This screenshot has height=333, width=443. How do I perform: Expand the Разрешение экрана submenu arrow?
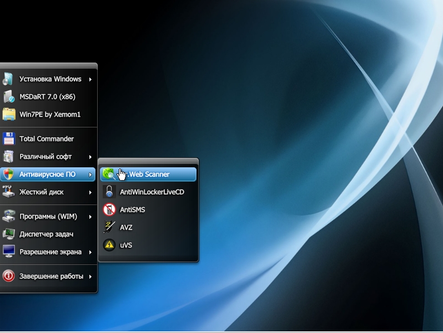tap(90, 252)
